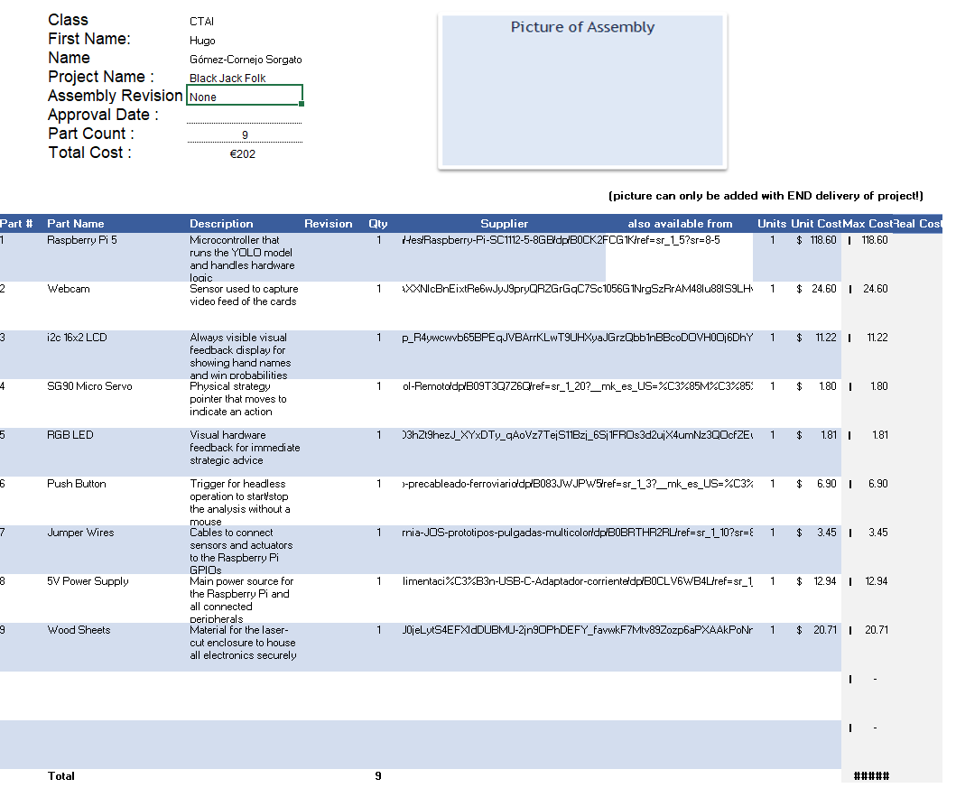Click the picture END delivery note text
This screenshot has height=788, width=956.
pyautogui.click(x=766, y=196)
